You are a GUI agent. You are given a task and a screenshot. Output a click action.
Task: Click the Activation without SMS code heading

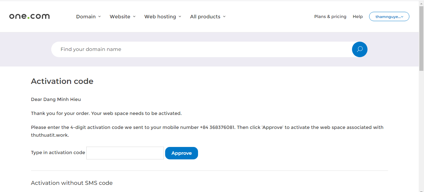72,183
